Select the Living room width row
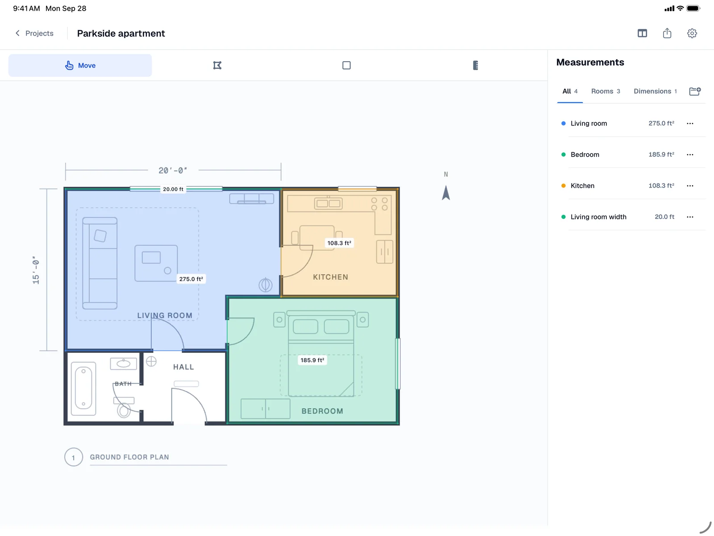 click(x=631, y=217)
